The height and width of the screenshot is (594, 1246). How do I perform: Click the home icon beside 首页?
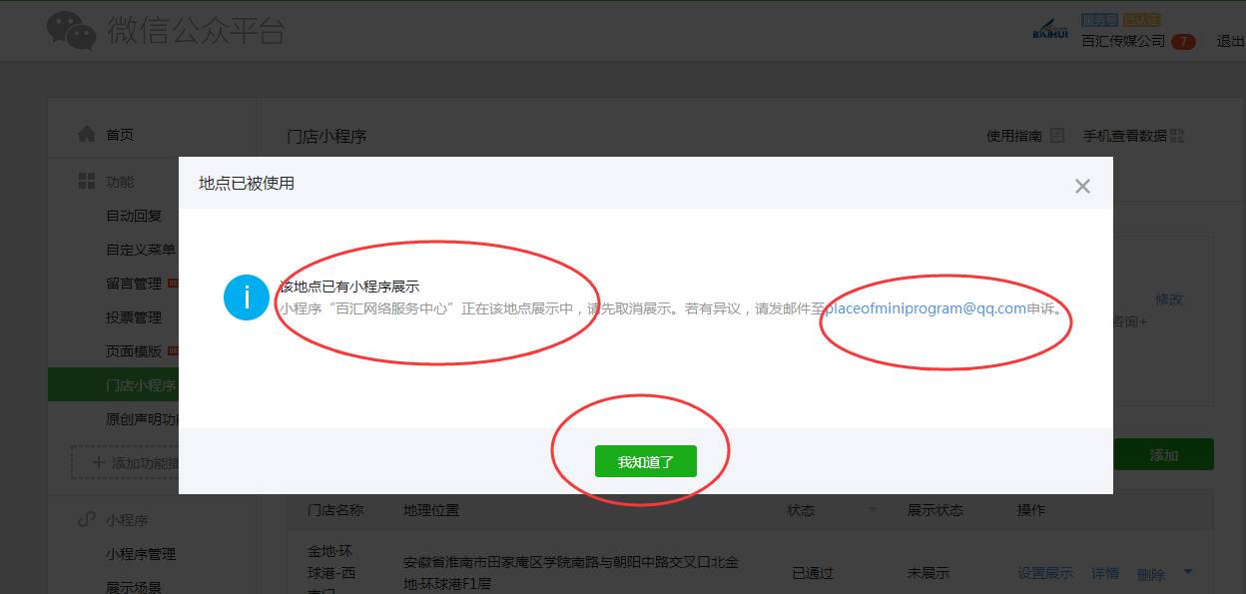[87, 134]
